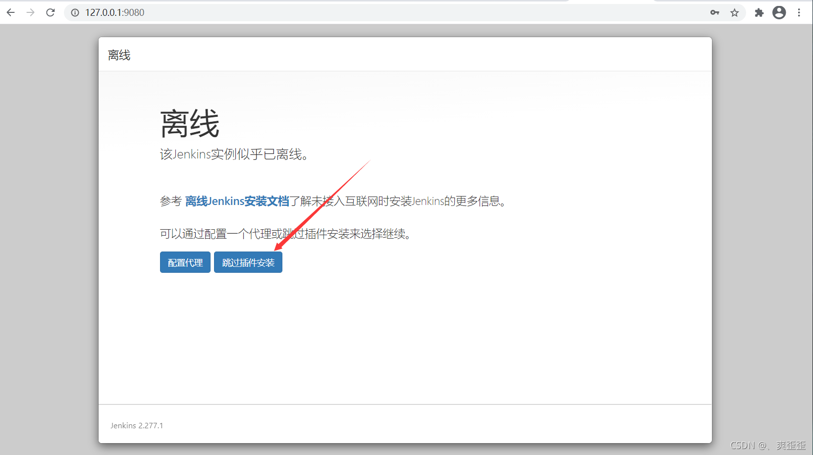View site information icon in address bar
813x455 pixels.
[x=75, y=13]
